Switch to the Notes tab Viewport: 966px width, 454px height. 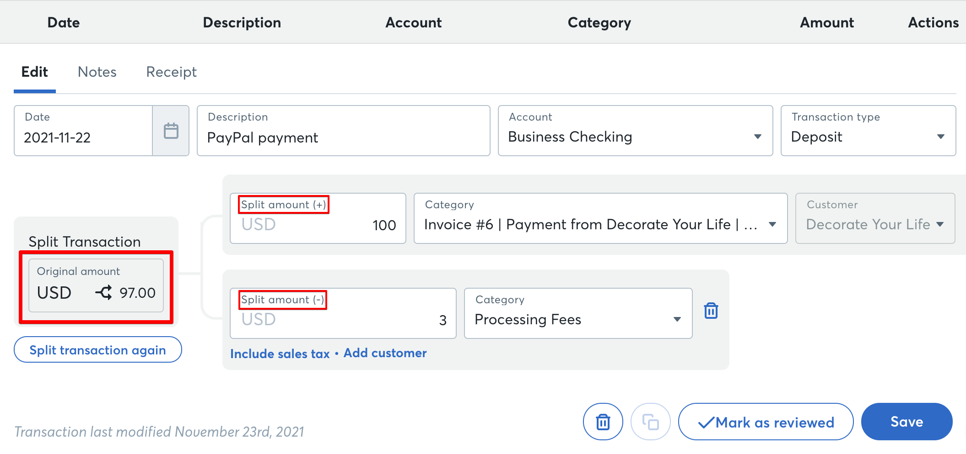pyautogui.click(x=97, y=72)
